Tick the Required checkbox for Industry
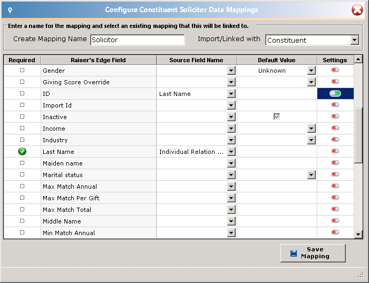The width and height of the screenshot is (369, 283). point(22,140)
